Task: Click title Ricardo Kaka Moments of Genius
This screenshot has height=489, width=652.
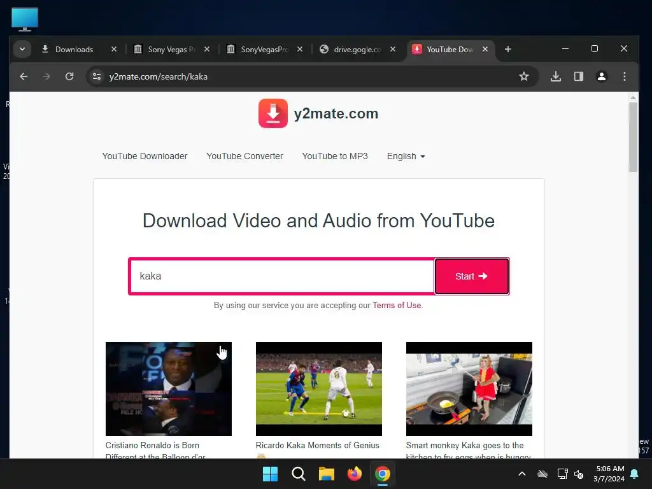Action: 317,445
